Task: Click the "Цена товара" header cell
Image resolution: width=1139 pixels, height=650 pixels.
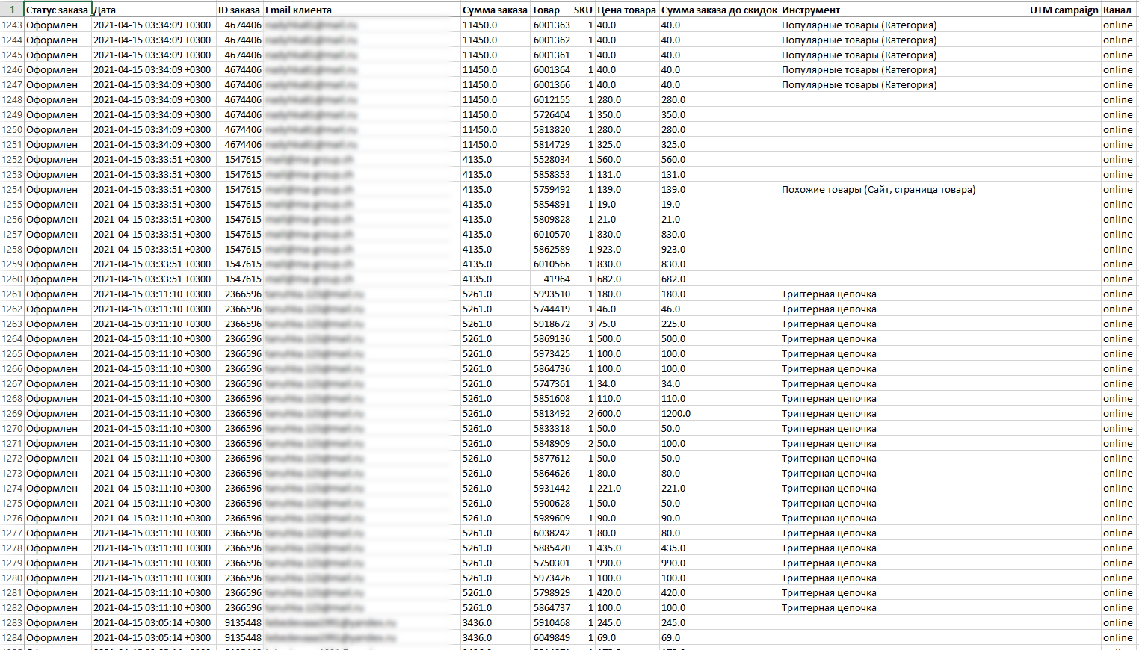Action: point(626,10)
